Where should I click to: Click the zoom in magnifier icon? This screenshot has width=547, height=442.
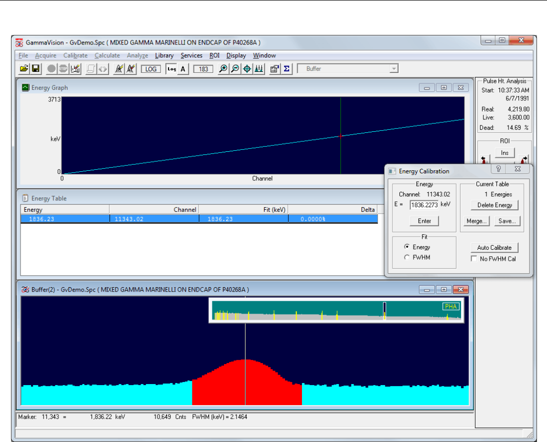point(223,69)
